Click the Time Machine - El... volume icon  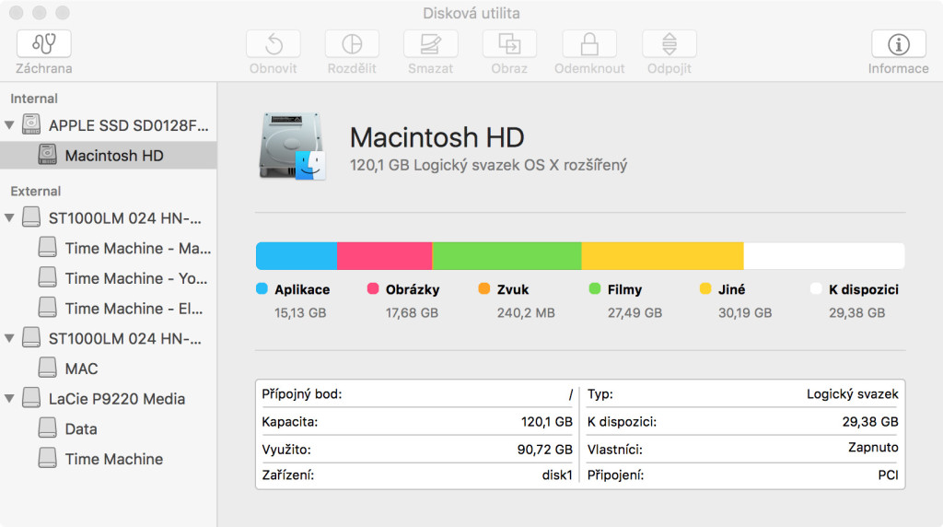(x=48, y=308)
